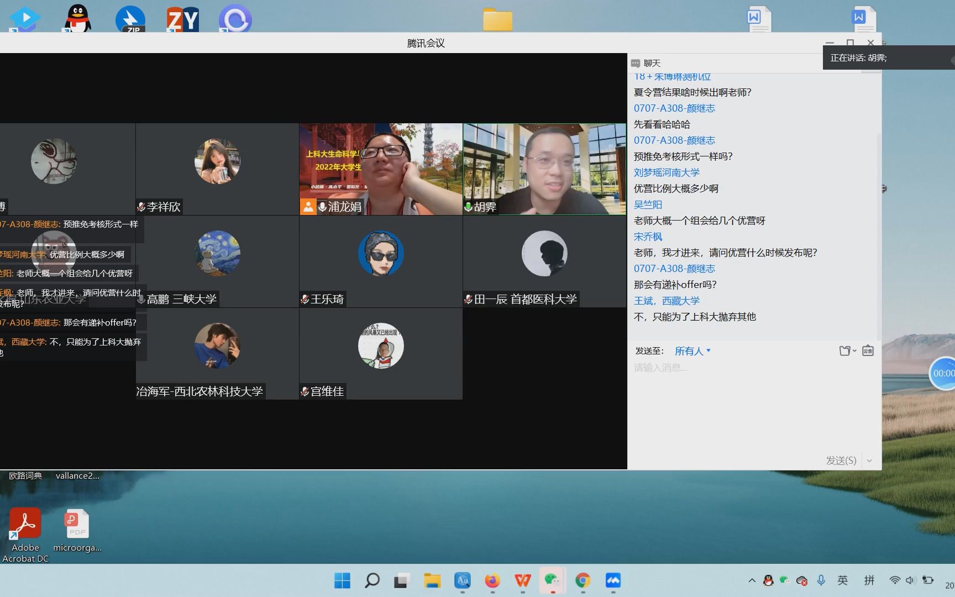
Task: Expand the send options arrow beside 发送(S)
Action: 869,460
